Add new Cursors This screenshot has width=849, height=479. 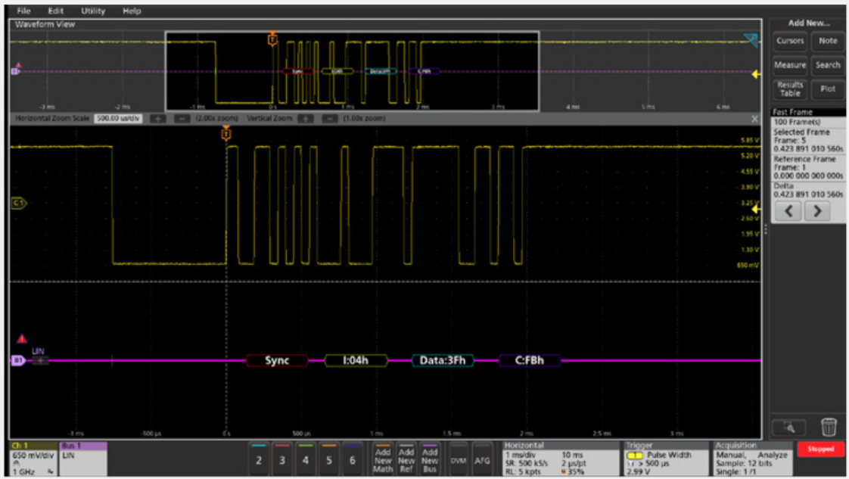(789, 41)
